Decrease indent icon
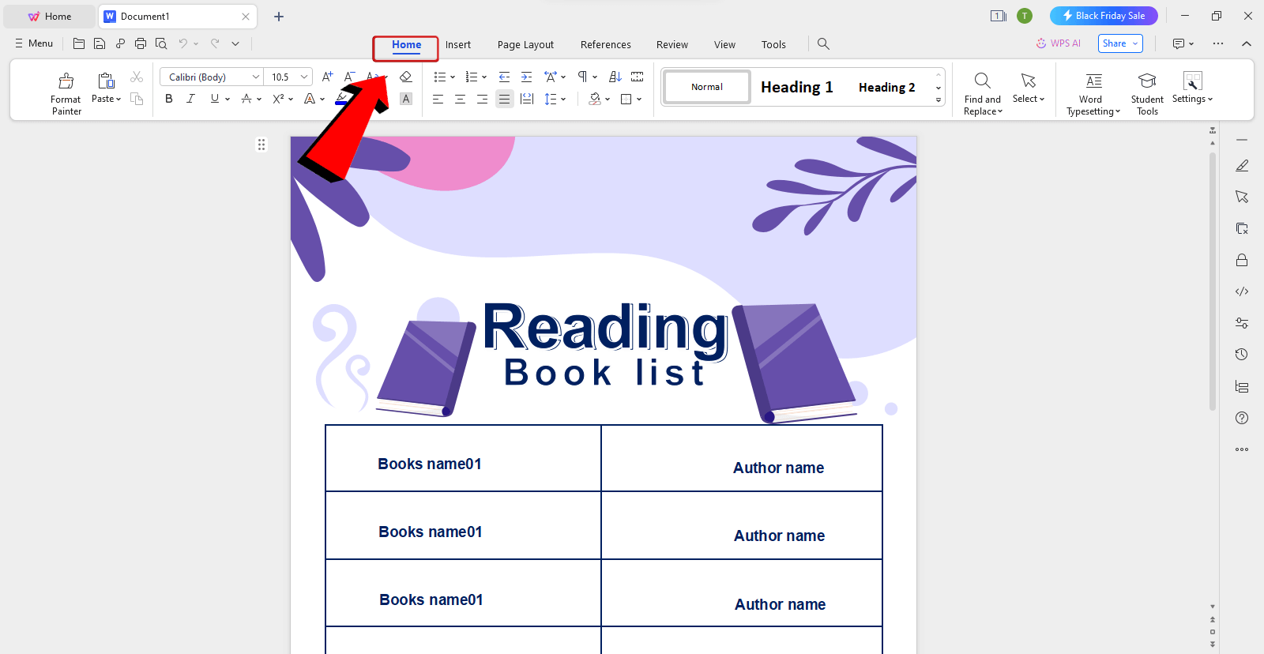1264x654 pixels. click(504, 77)
